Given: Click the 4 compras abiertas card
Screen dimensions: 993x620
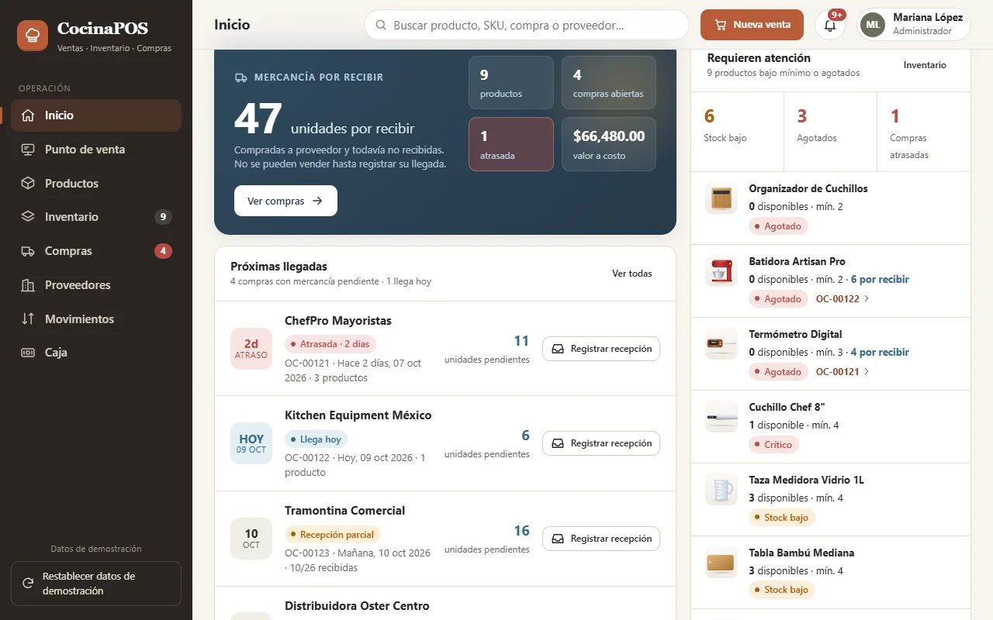Looking at the screenshot, I should 609,82.
